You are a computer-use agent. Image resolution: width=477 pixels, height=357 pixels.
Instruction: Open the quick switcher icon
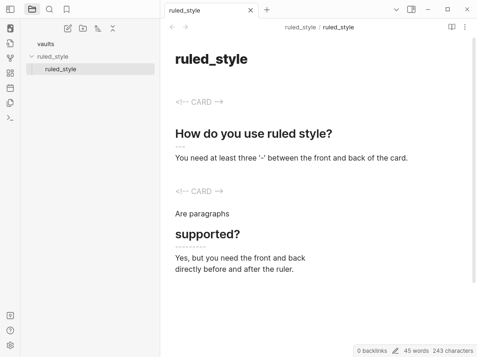(10, 43)
